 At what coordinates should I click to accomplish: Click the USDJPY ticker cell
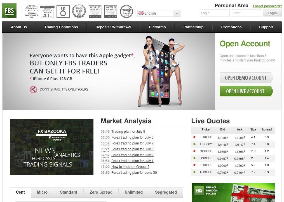pos(206,144)
